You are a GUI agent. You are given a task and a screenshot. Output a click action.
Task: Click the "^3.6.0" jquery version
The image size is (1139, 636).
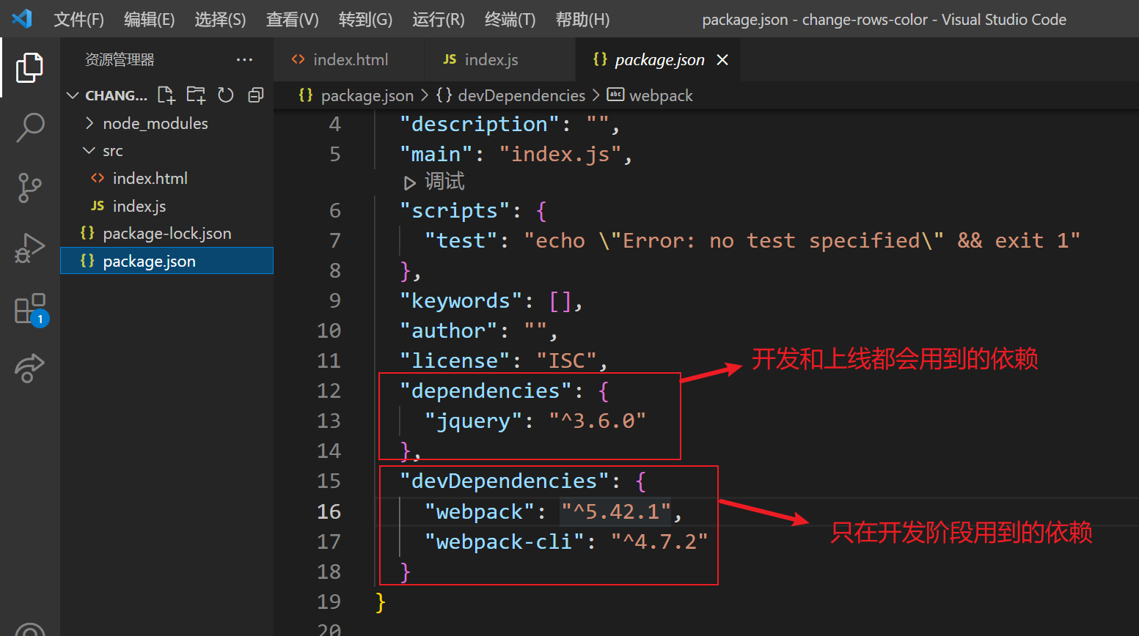coord(597,421)
